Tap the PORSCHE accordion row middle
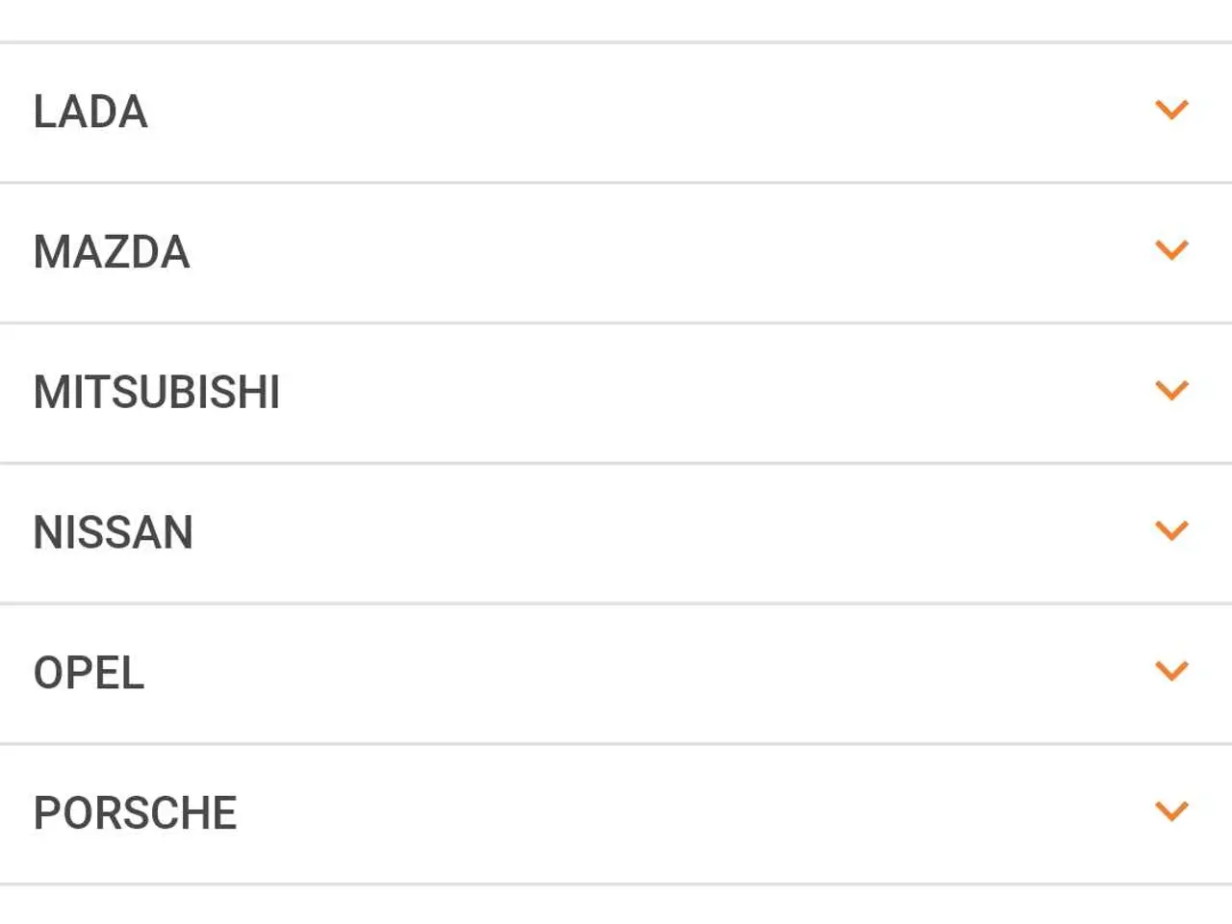 pyautogui.click(x=616, y=814)
